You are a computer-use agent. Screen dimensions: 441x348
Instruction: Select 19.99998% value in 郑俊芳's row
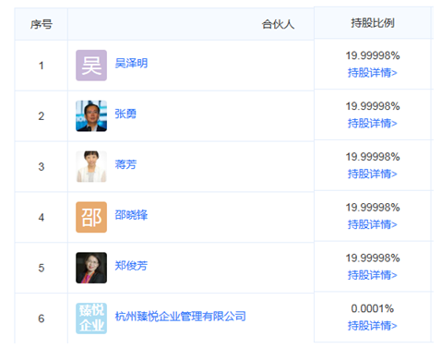tap(373, 258)
